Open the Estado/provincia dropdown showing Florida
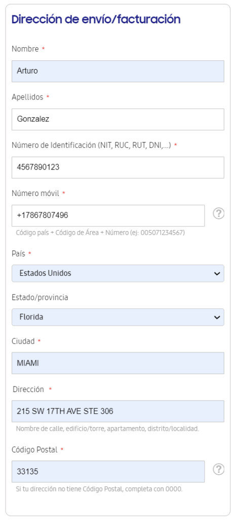The height and width of the screenshot is (520, 232). pyautogui.click(x=118, y=317)
